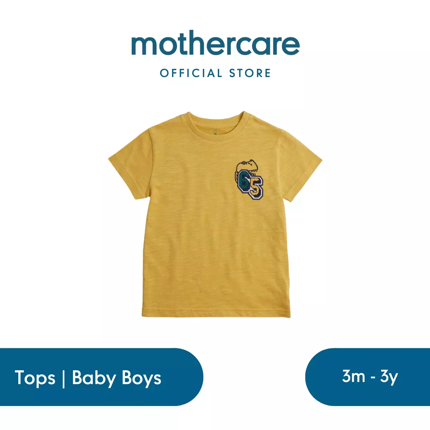Click the green number 6 patch
This screenshot has height=430, width=430.
pyautogui.click(x=244, y=181)
